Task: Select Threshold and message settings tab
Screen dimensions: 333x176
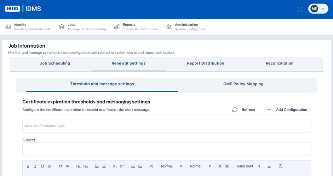Action: tap(102, 84)
